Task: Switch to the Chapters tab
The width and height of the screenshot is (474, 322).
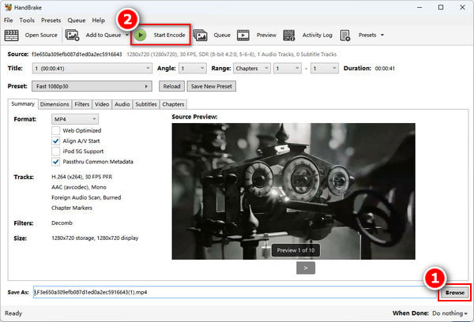Action: click(x=173, y=104)
